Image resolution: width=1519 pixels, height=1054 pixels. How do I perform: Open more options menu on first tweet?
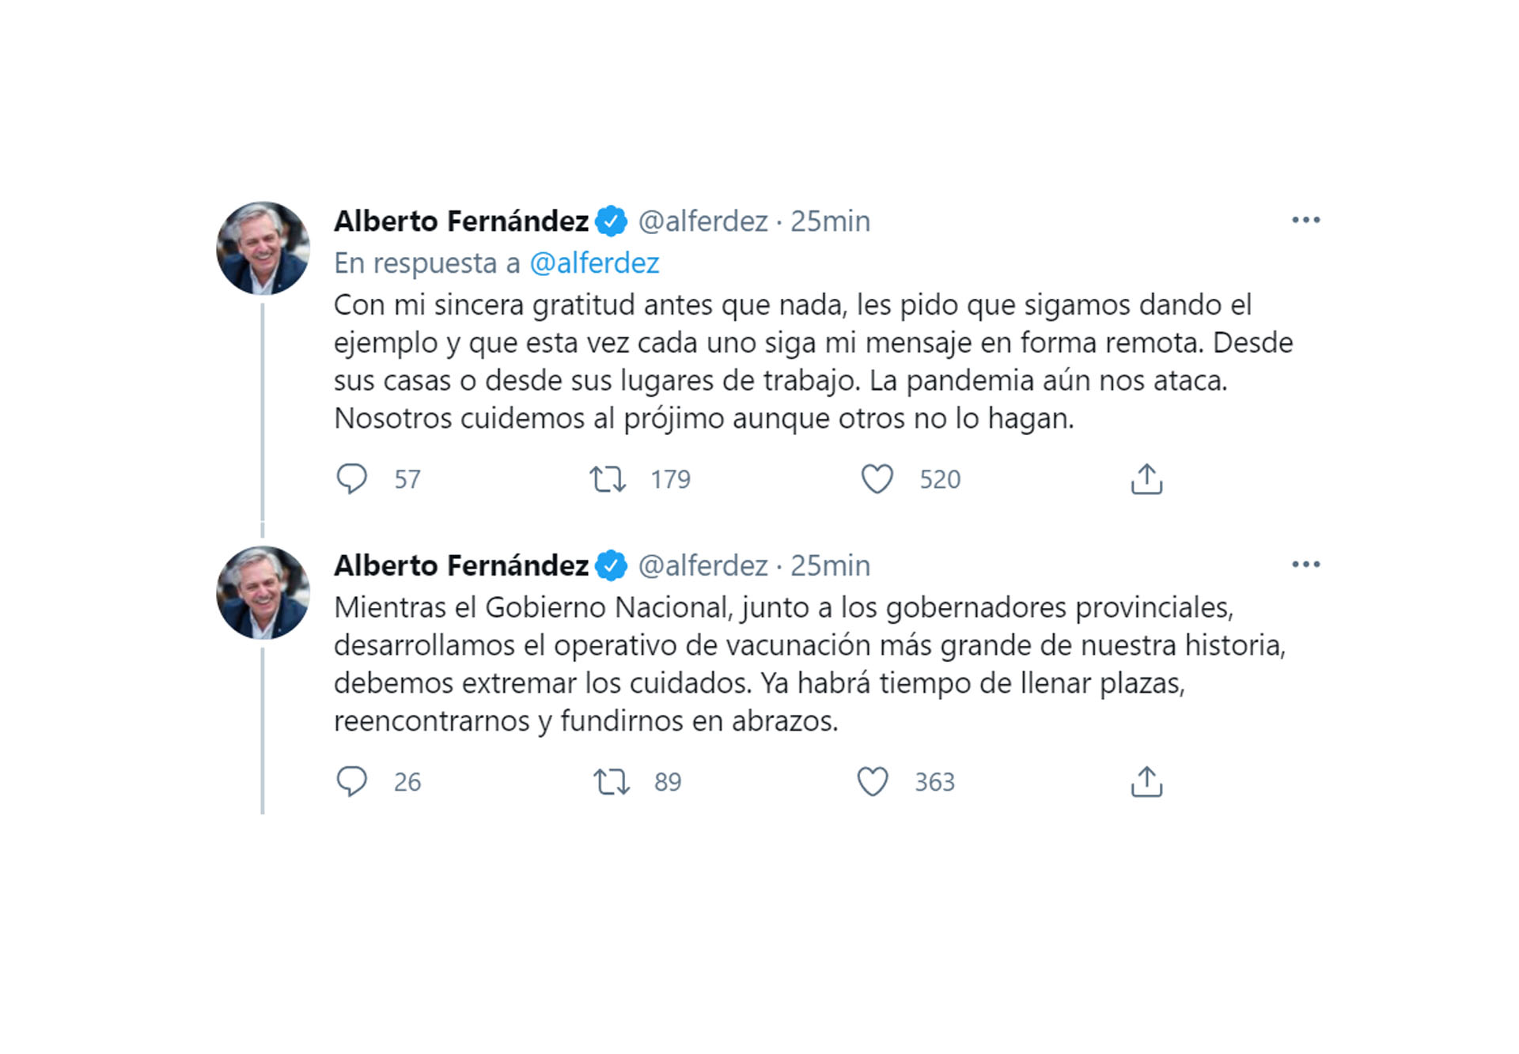(1305, 220)
